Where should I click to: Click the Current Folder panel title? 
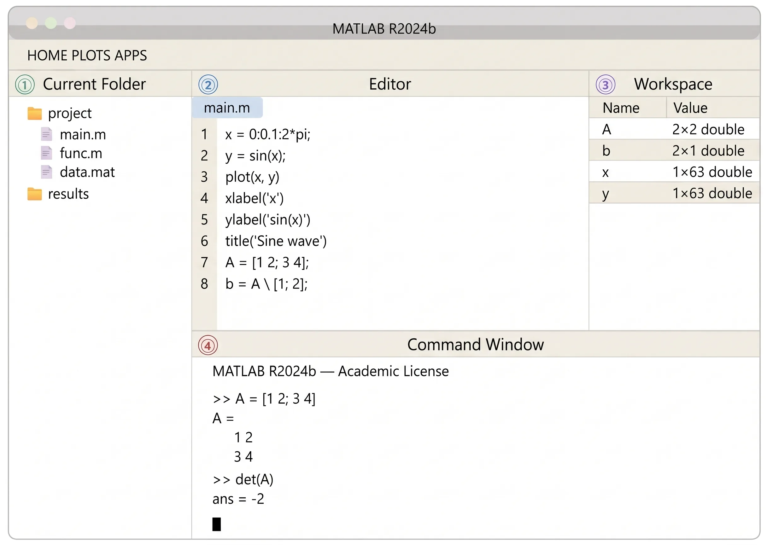click(94, 84)
